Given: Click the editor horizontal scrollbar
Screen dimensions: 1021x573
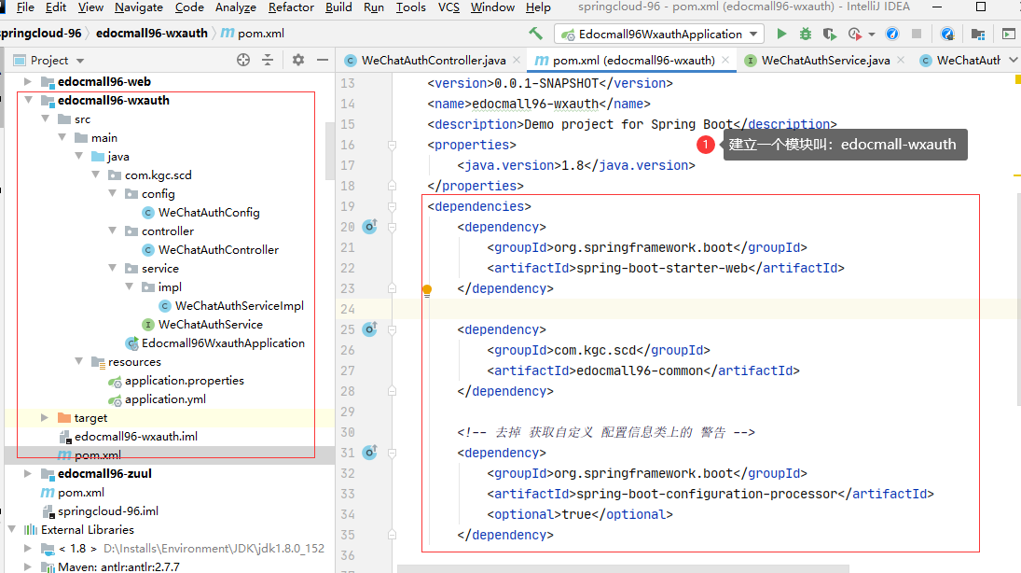Looking at the screenshot, I should click(623, 569).
